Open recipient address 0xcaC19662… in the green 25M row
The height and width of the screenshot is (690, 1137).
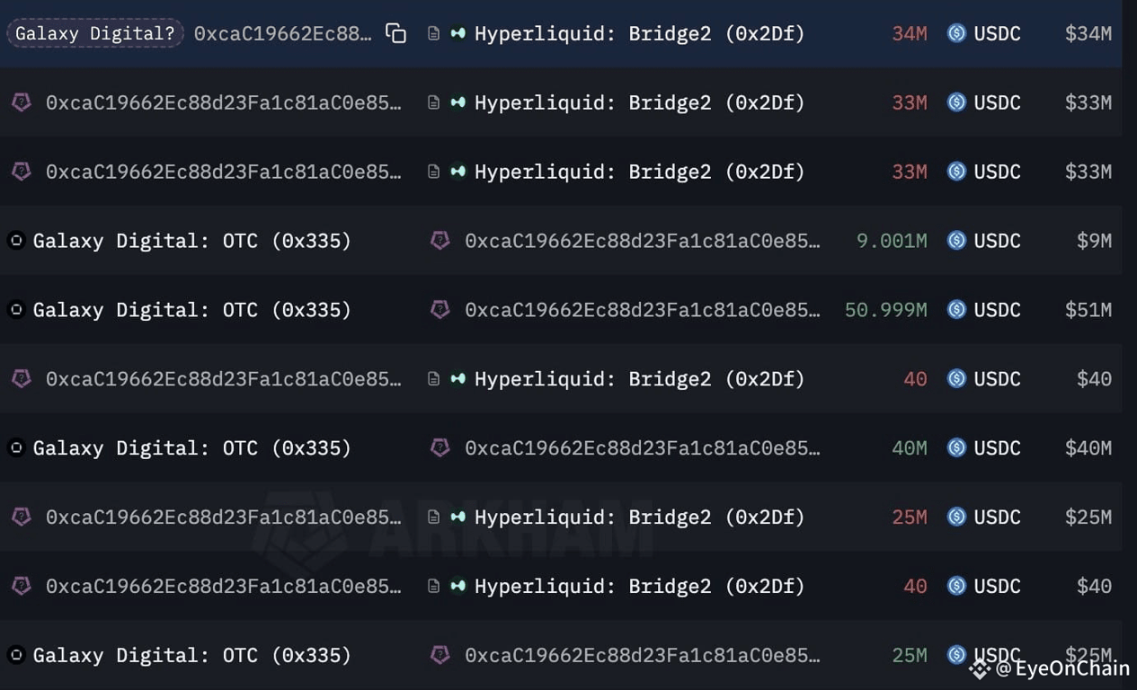642,655
